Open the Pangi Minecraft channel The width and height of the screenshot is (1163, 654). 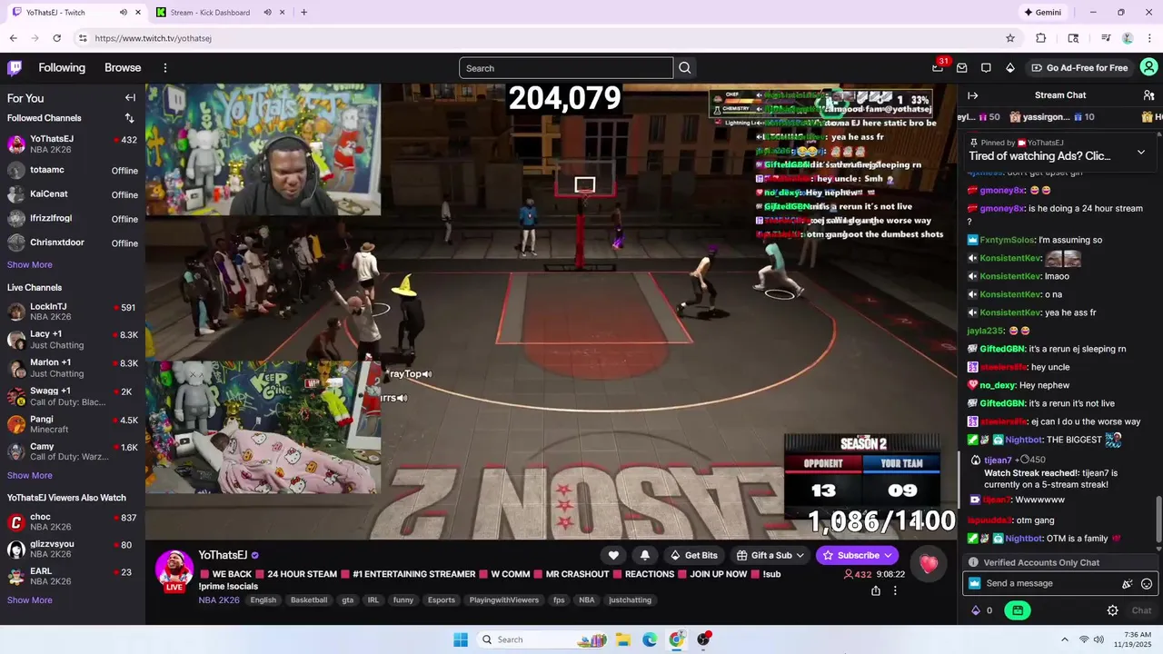click(73, 424)
